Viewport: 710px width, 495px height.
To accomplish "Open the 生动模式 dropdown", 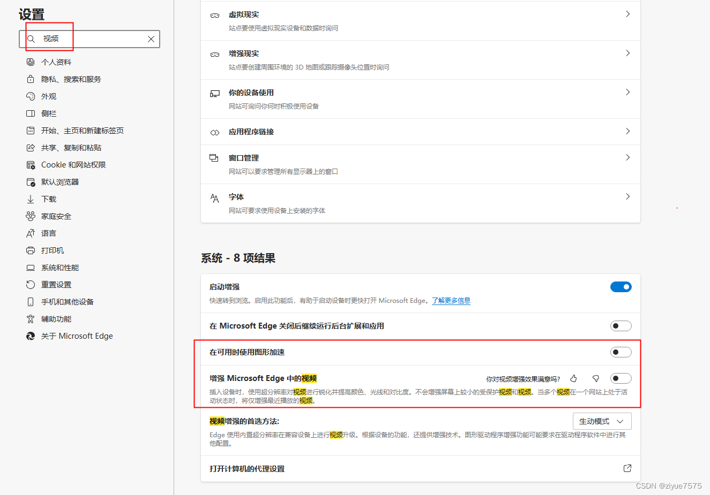I will [x=602, y=421].
